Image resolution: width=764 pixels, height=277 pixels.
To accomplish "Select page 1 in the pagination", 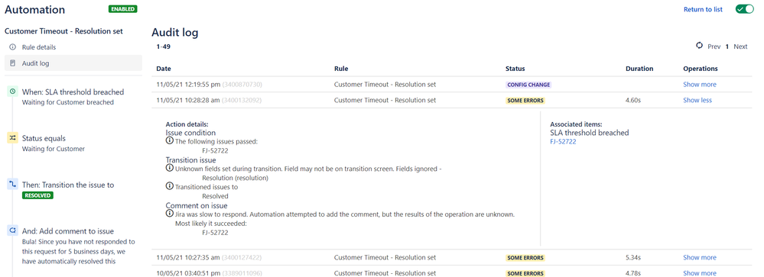I will (727, 47).
